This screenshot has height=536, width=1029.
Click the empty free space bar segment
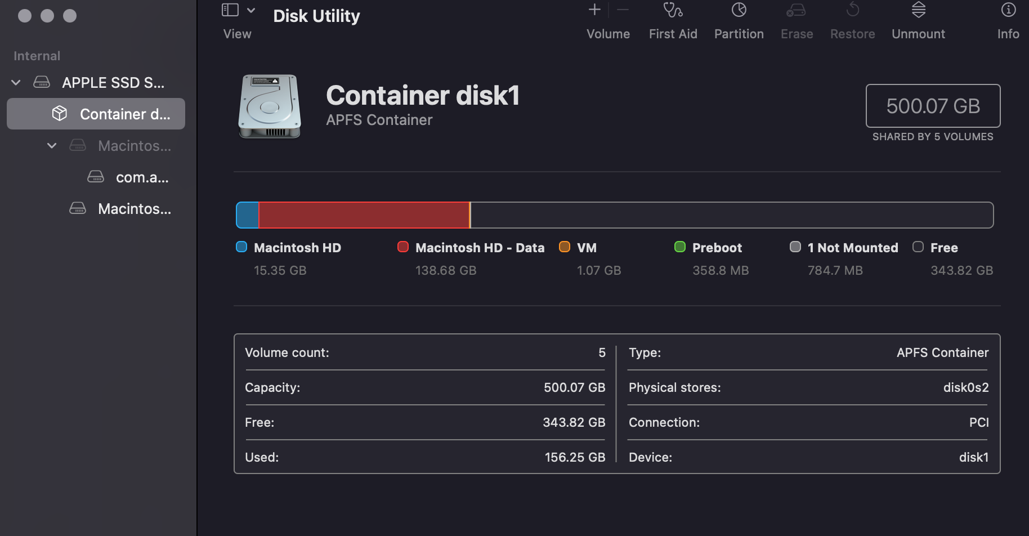(x=732, y=215)
